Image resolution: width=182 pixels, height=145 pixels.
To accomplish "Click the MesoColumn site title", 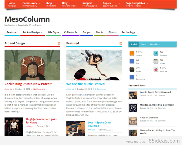I will 27,19.
